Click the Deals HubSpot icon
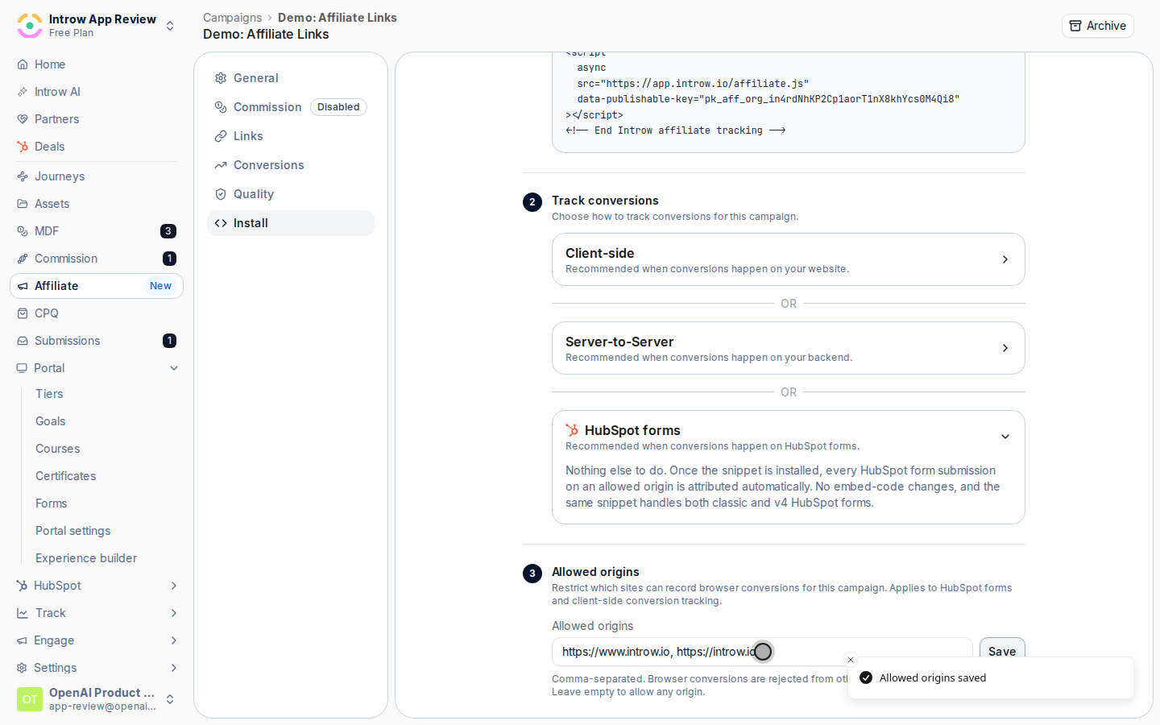Screen dimensions: 1160x725 (x=23, y=147)
